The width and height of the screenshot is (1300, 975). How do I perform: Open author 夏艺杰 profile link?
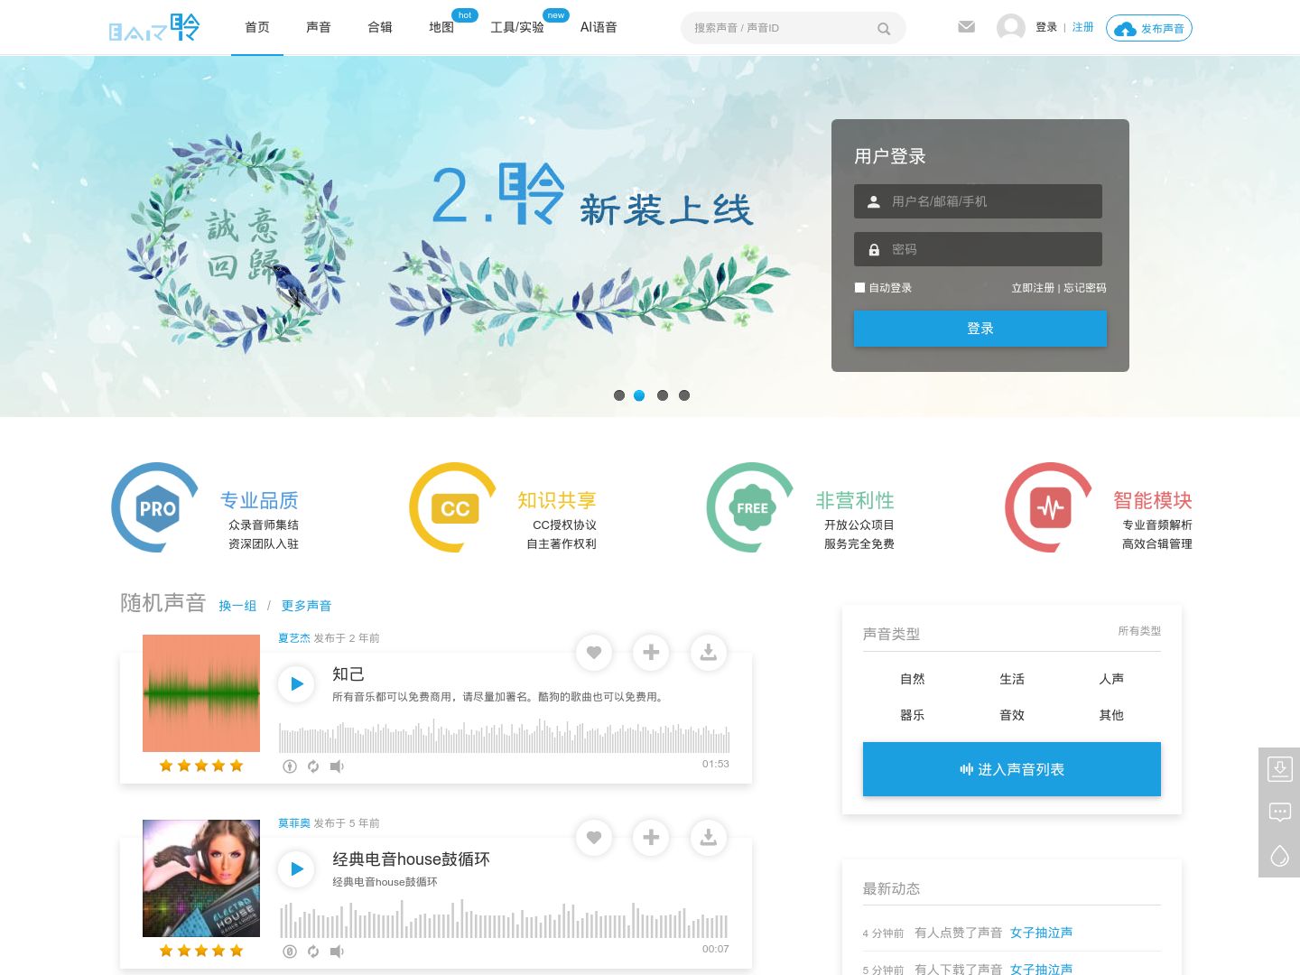pos(294,638)
